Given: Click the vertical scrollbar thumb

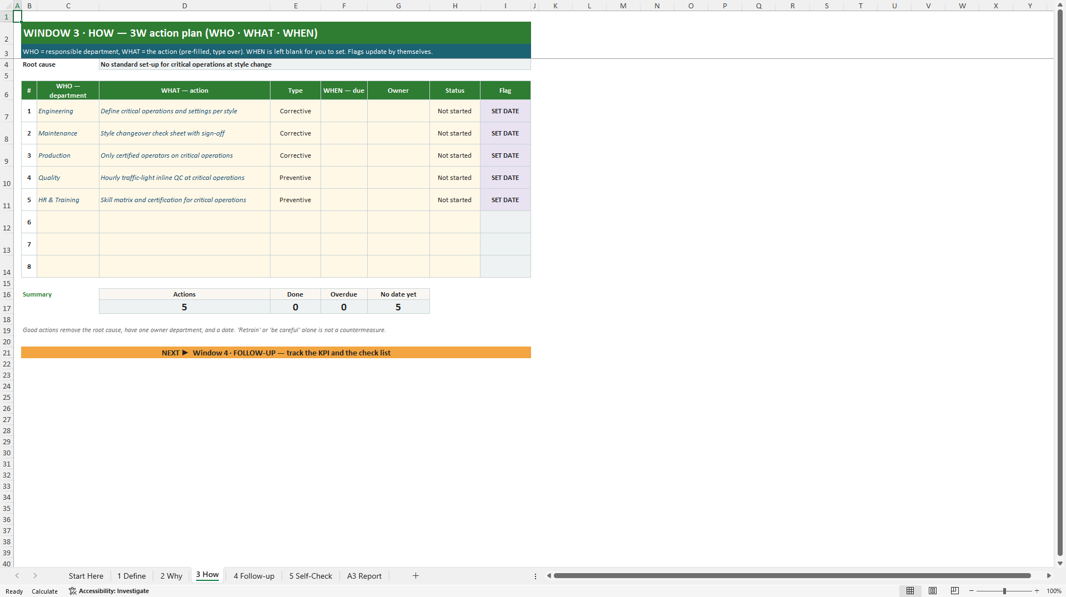Looking at the screenshot, I should 1060,283.
